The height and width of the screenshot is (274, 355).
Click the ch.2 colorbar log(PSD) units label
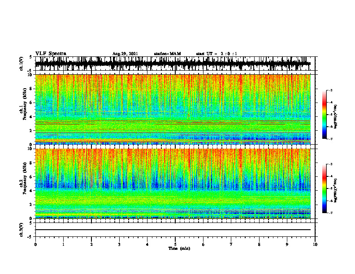pos(336,190)
